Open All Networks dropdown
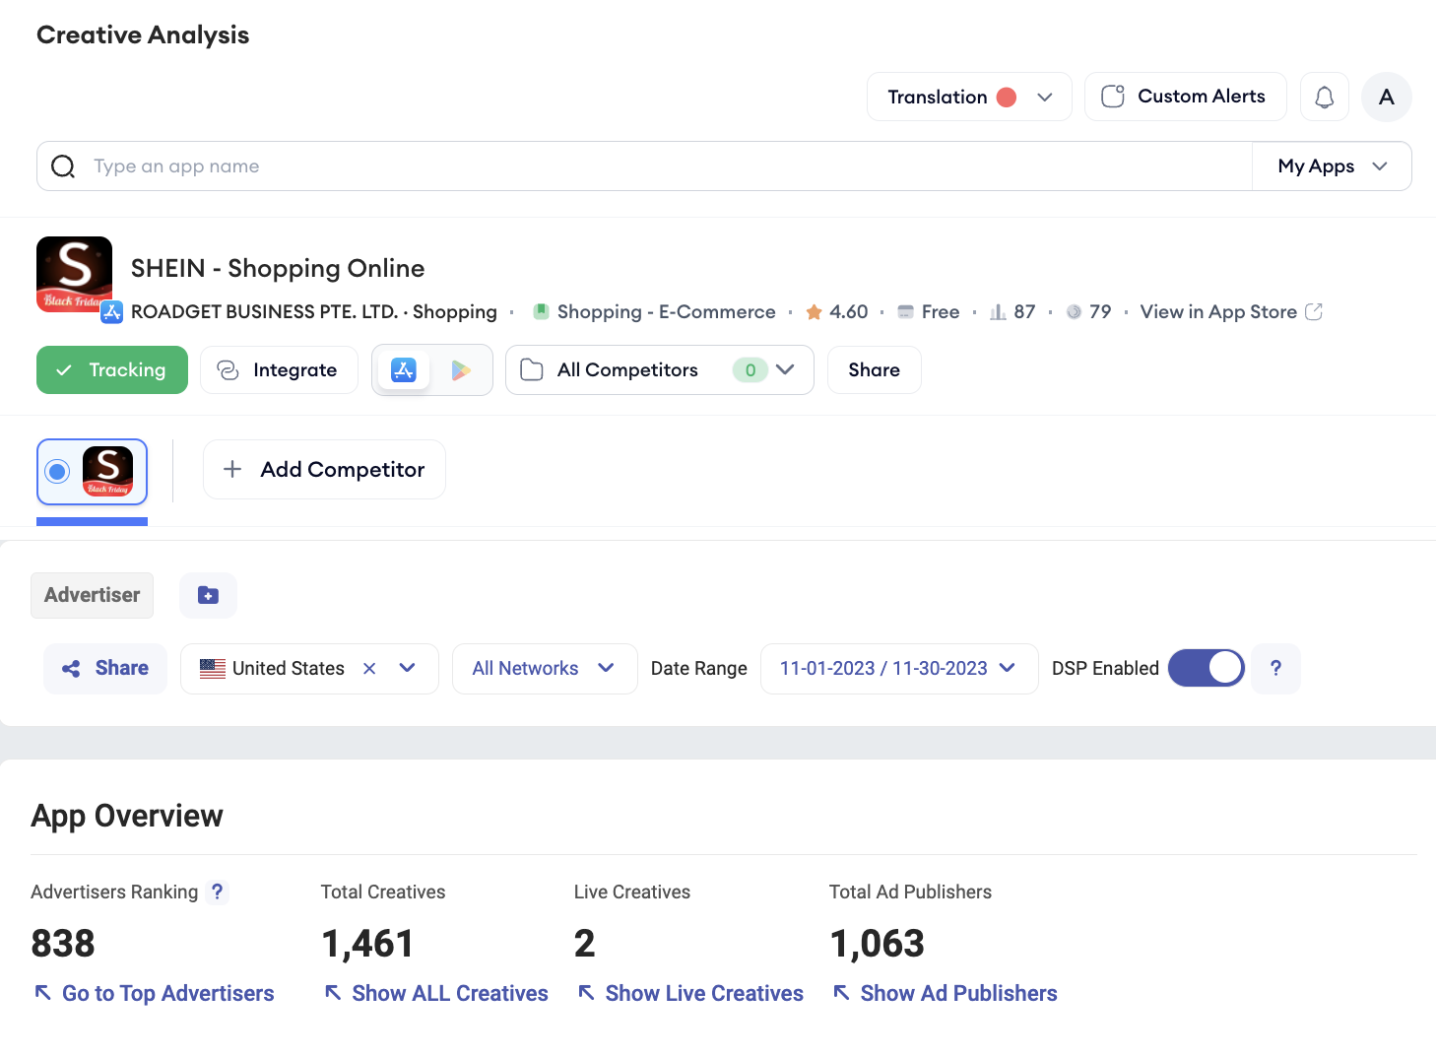The image size is (1436, 1058). (545, 668)
